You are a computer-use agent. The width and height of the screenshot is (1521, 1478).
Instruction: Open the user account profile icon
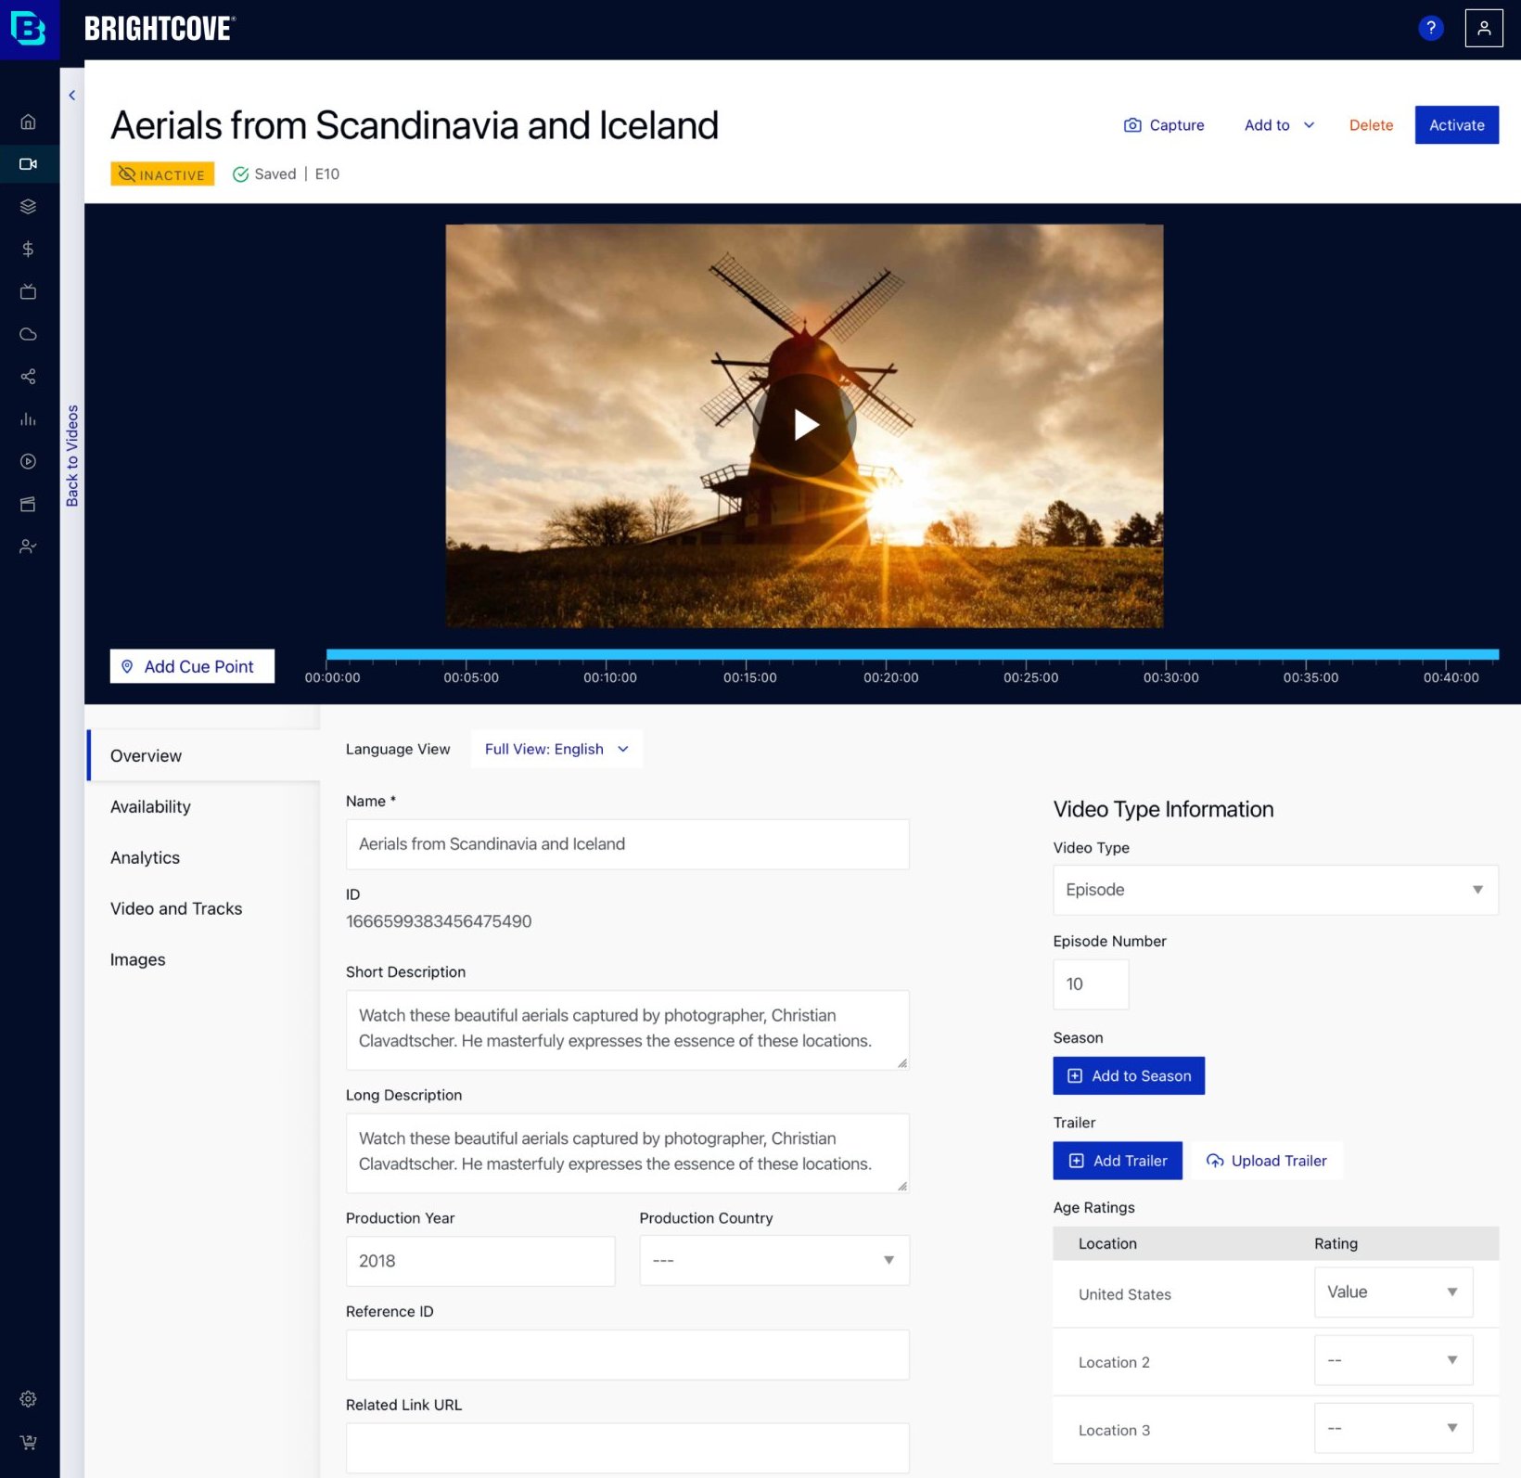pos(1484,29)
